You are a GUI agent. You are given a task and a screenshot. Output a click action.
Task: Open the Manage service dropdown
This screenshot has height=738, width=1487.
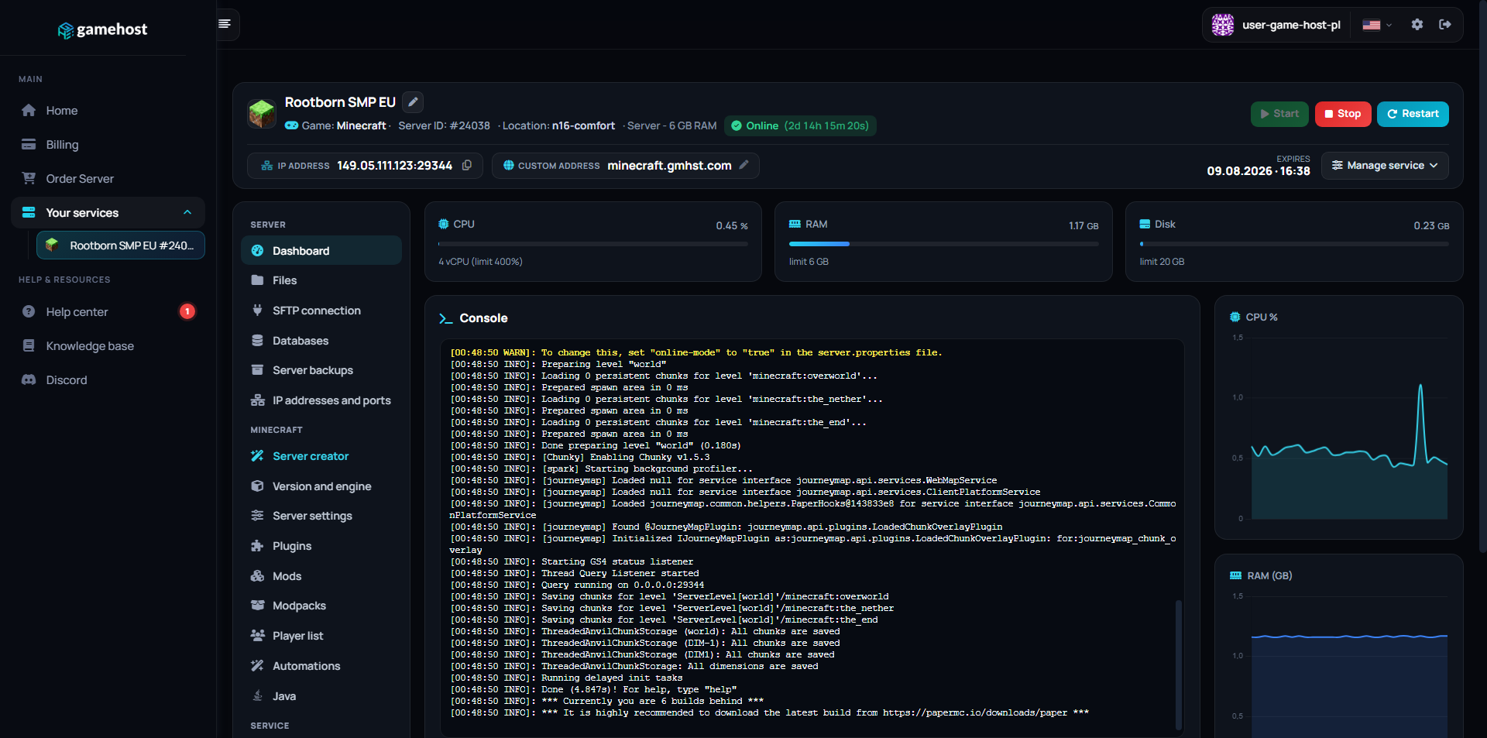(1385, 166)
